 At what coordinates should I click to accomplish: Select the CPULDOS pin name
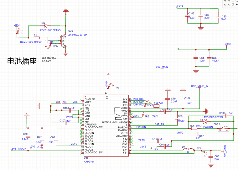pos(91,125)
